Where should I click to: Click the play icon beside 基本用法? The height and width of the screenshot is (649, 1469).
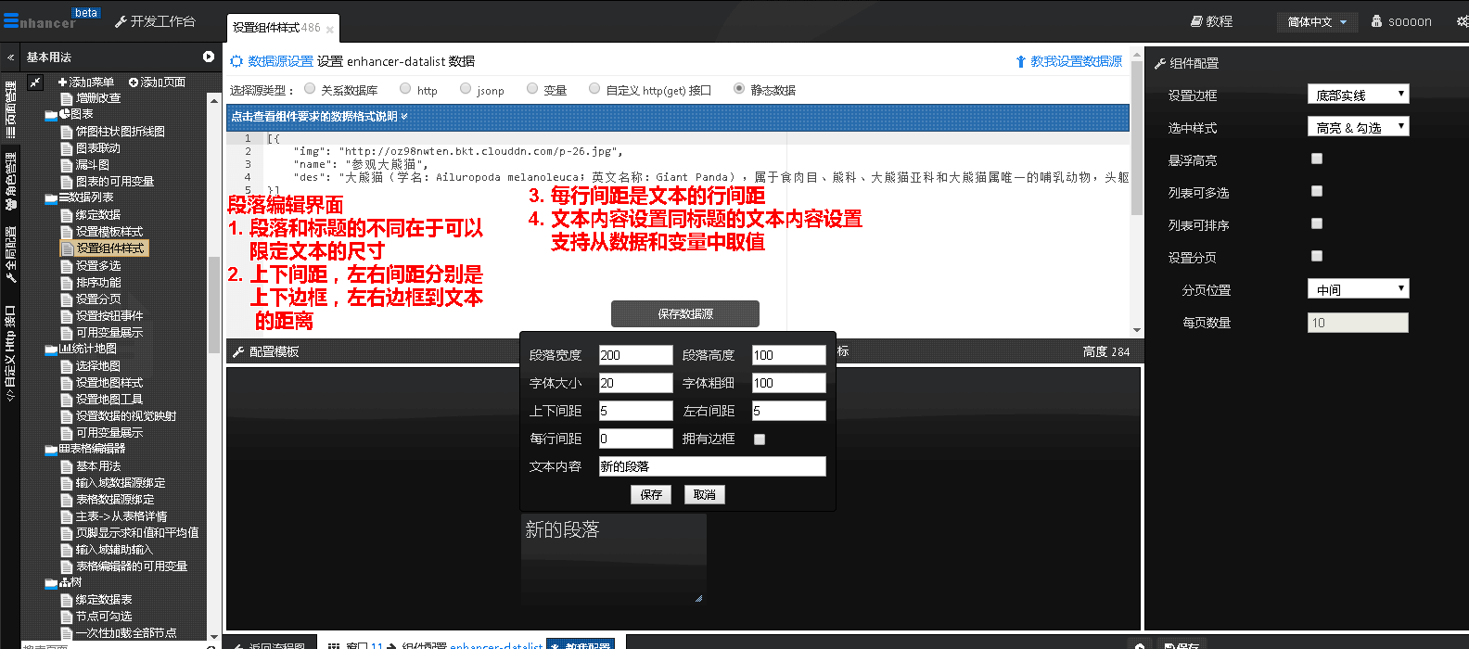pyautogui.click(x=209, y=57)
